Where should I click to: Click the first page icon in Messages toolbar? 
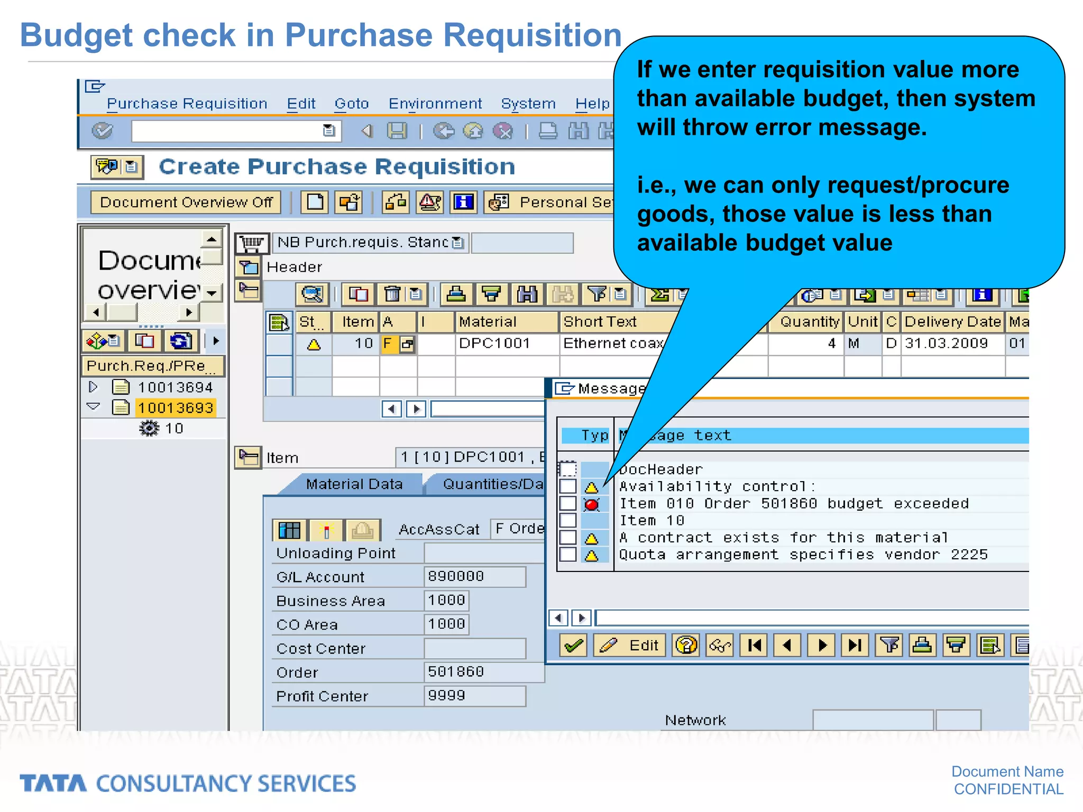(754, 645)
